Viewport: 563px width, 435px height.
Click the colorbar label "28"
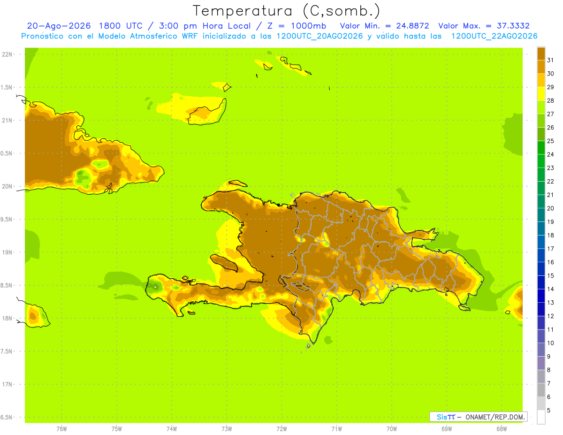coord(551,100)
